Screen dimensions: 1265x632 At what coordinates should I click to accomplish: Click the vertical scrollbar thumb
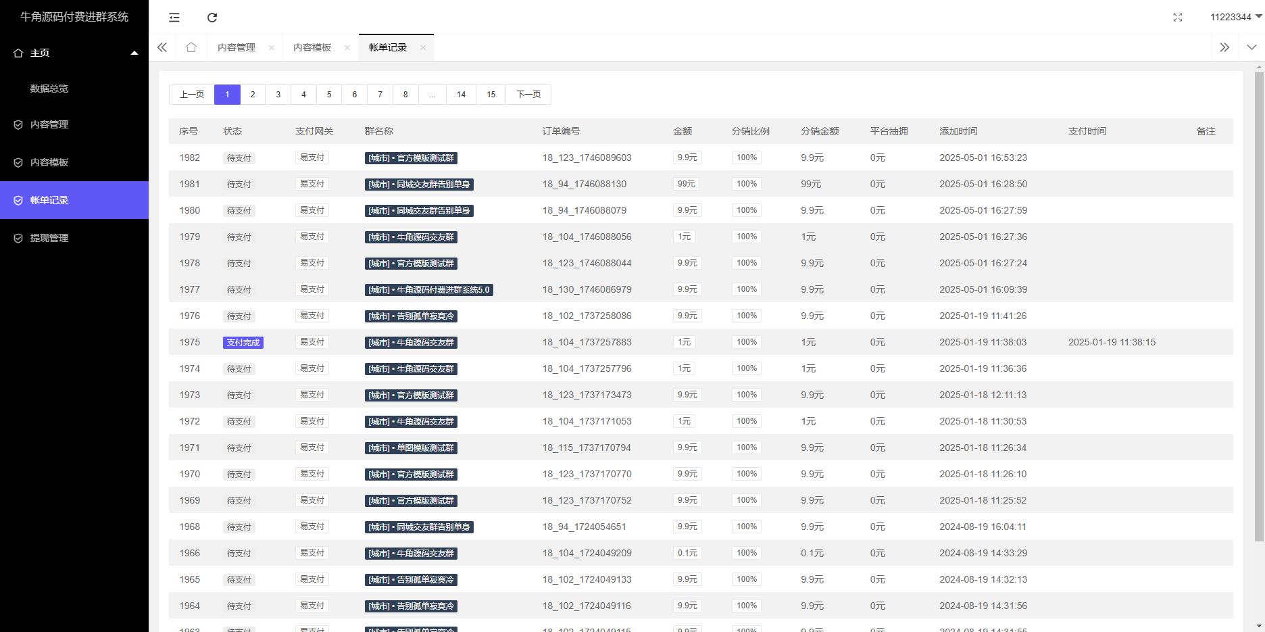[1259, 306]
